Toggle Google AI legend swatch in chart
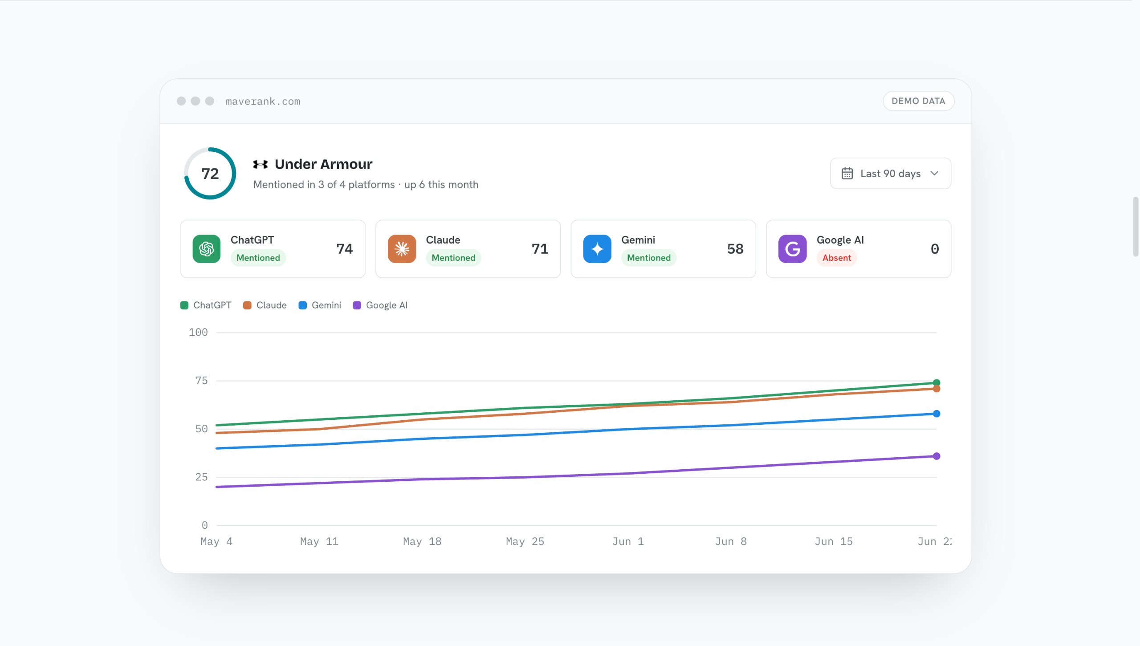 [357, 305]
